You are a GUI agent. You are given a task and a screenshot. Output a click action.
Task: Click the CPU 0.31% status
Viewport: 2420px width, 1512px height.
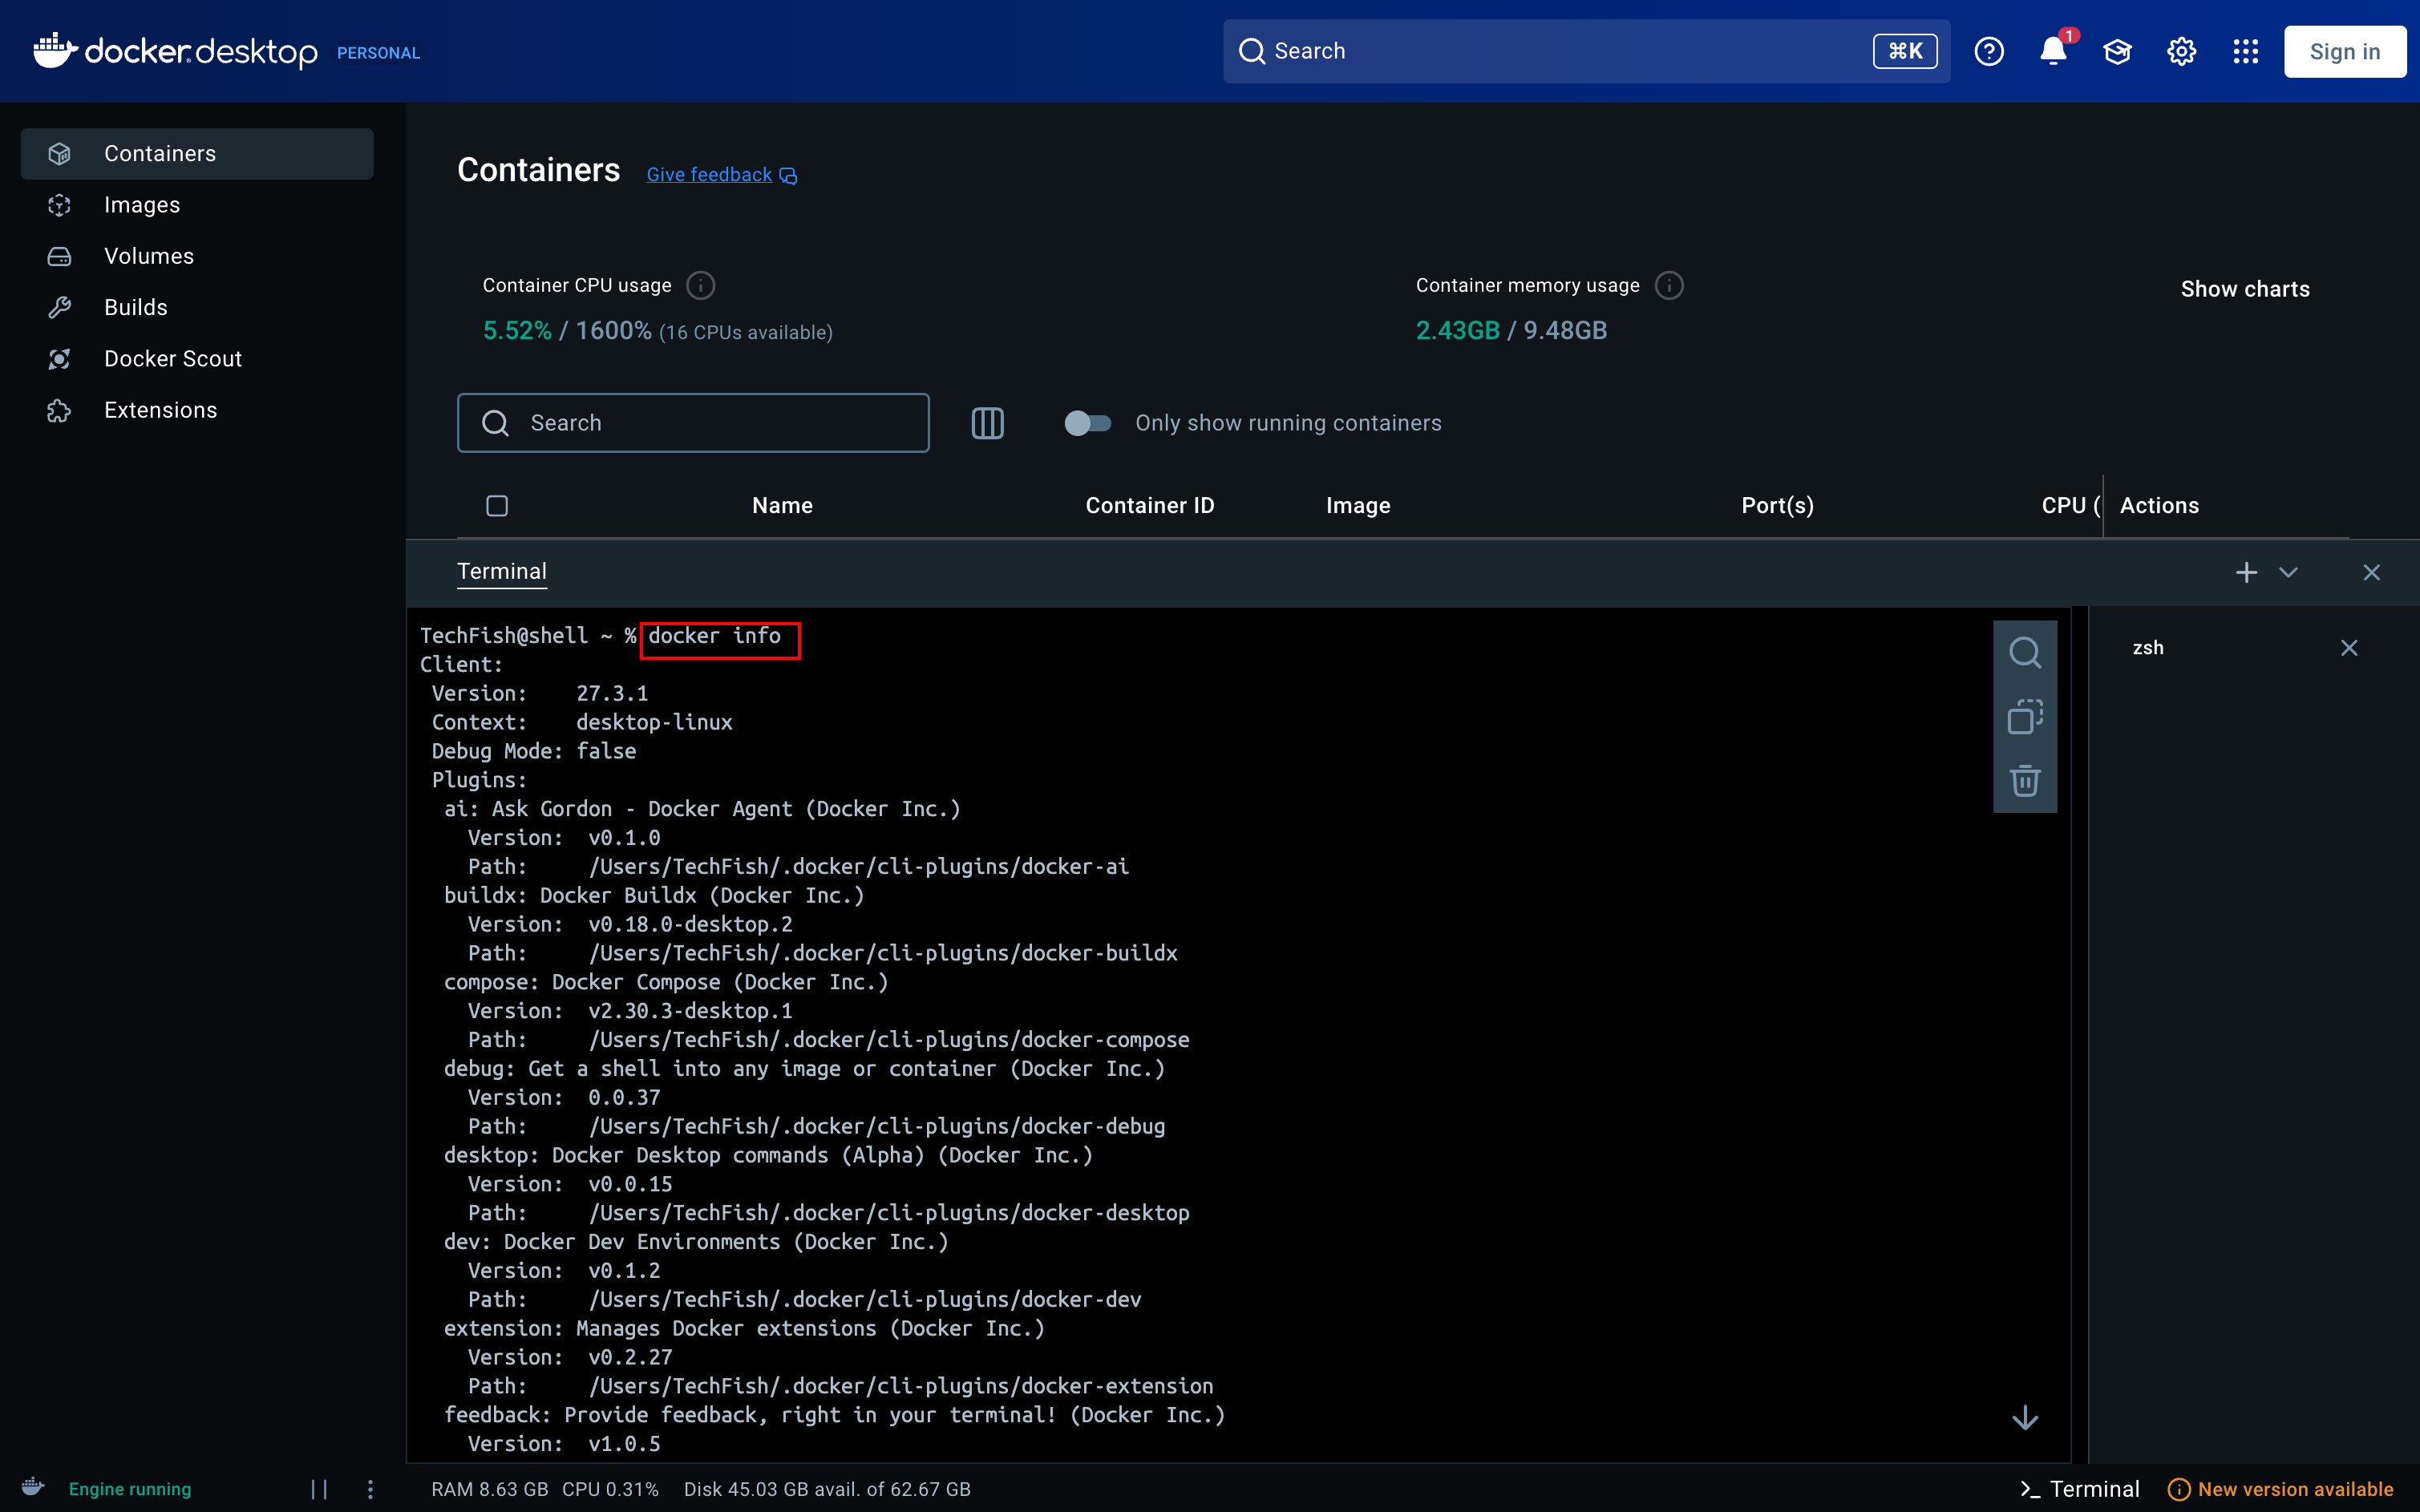click(610, 1489)
